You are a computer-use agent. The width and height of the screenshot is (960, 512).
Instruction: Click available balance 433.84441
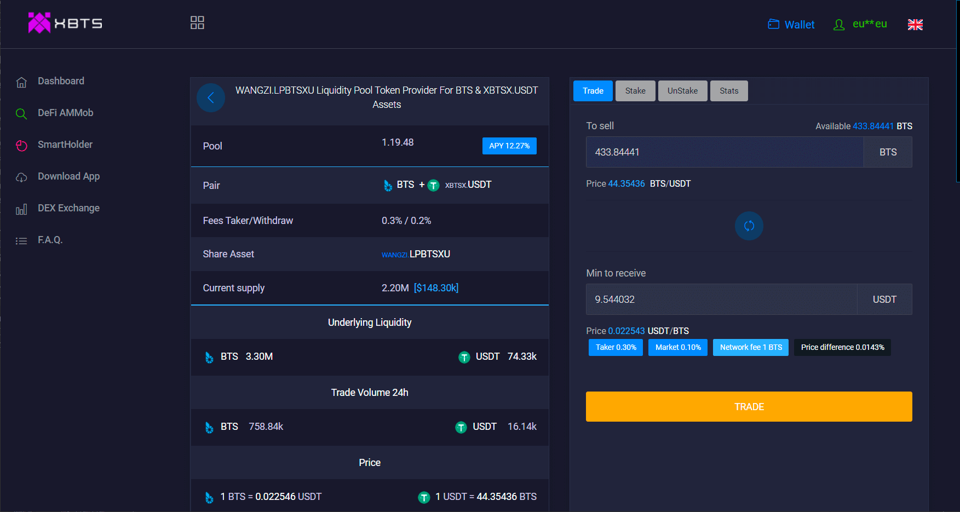(873, 126)
